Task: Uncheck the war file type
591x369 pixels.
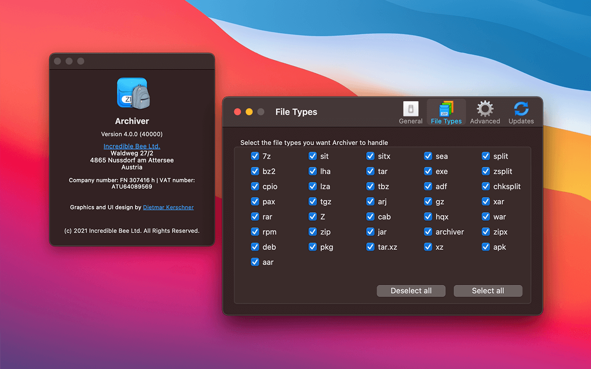Action: (486, 216)
